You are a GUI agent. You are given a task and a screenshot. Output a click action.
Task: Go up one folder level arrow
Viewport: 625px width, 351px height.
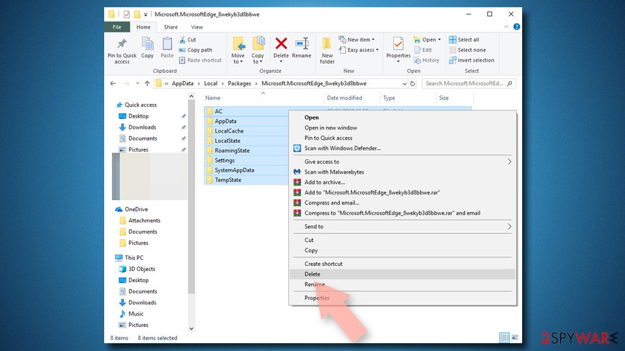147,84
